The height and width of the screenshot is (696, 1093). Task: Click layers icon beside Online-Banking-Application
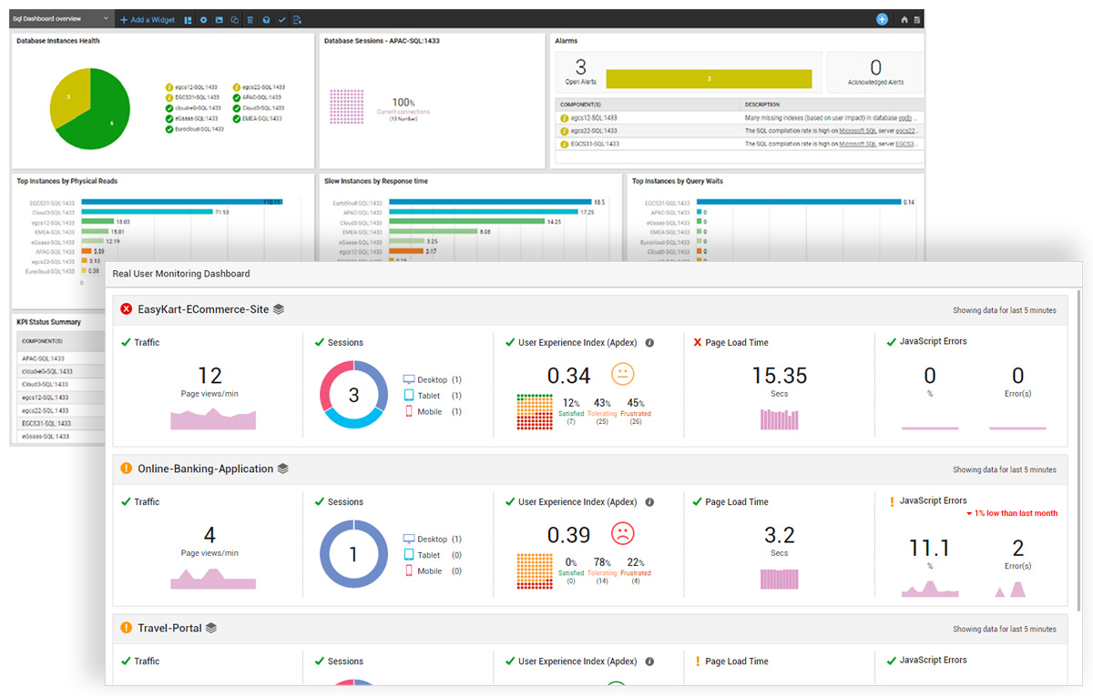point(283,469)
